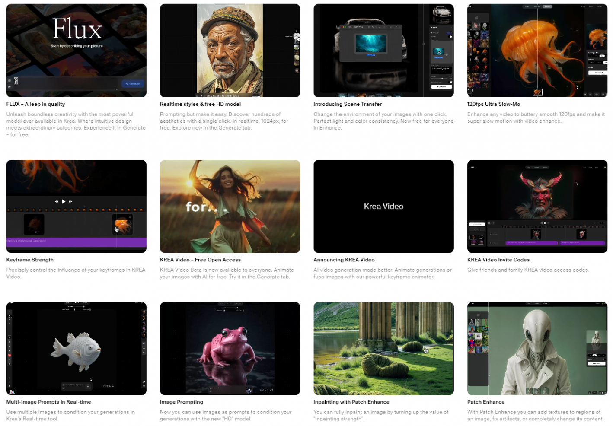The image size is (613, 426).
Task: Open 'Realtime styles & free HD model' title
Action: coord(200,104)
